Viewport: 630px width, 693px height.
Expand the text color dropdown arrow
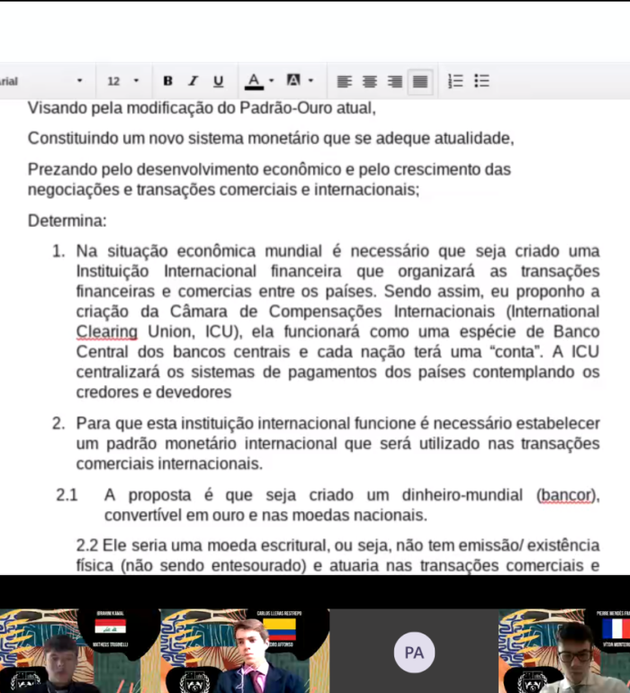coord(271,81)
